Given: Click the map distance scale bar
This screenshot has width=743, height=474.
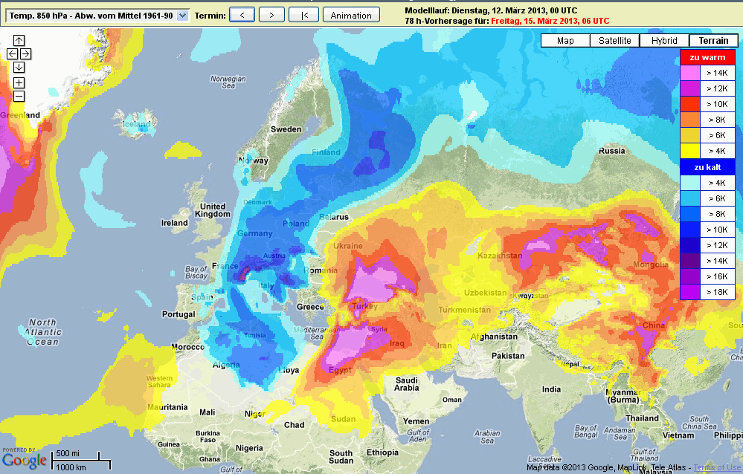Looking at the screenshot, I should [81, 460].
